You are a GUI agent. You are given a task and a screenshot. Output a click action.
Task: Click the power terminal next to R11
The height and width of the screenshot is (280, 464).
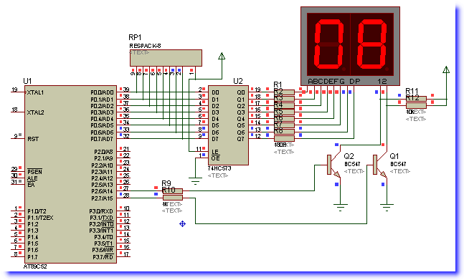(x=446, y=69)
